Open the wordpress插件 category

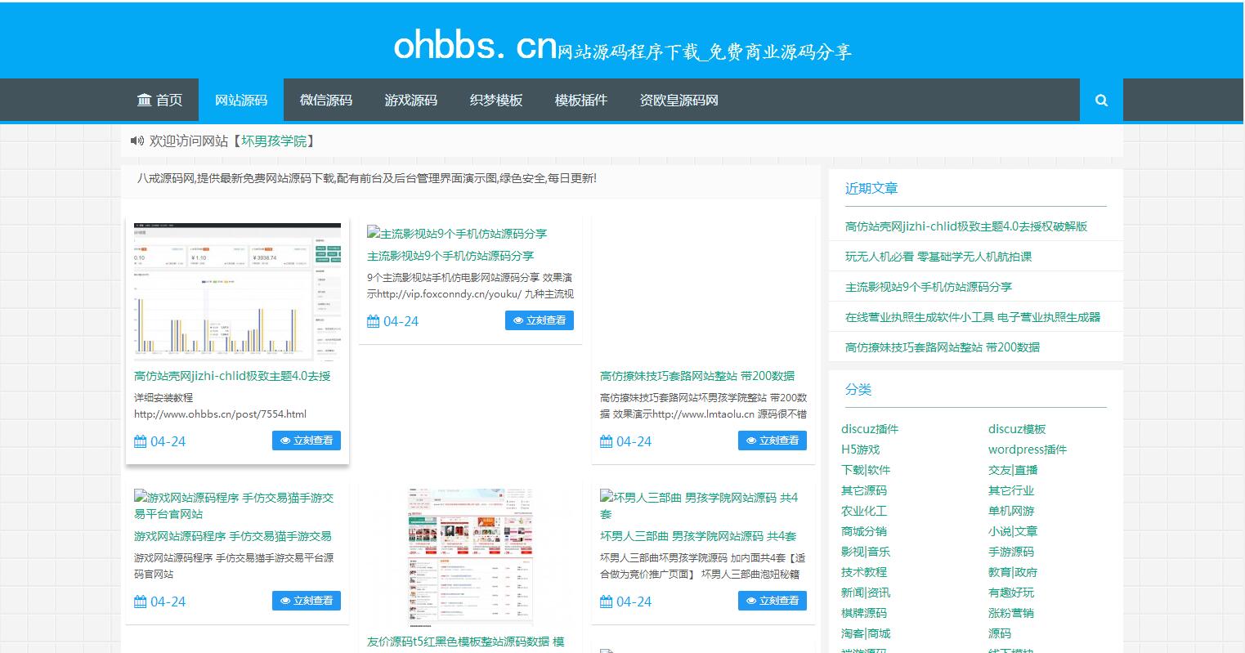(x=1027, y=449)
